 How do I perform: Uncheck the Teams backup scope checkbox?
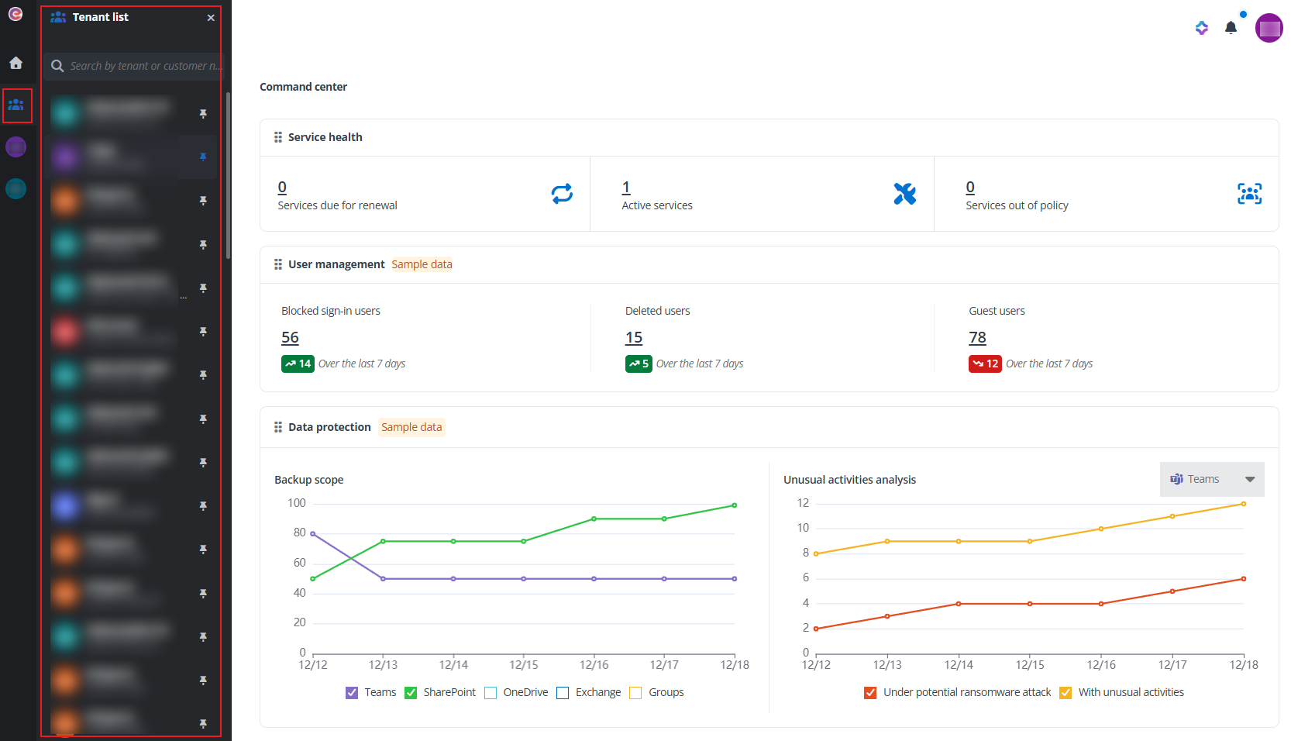pos(352,692)
